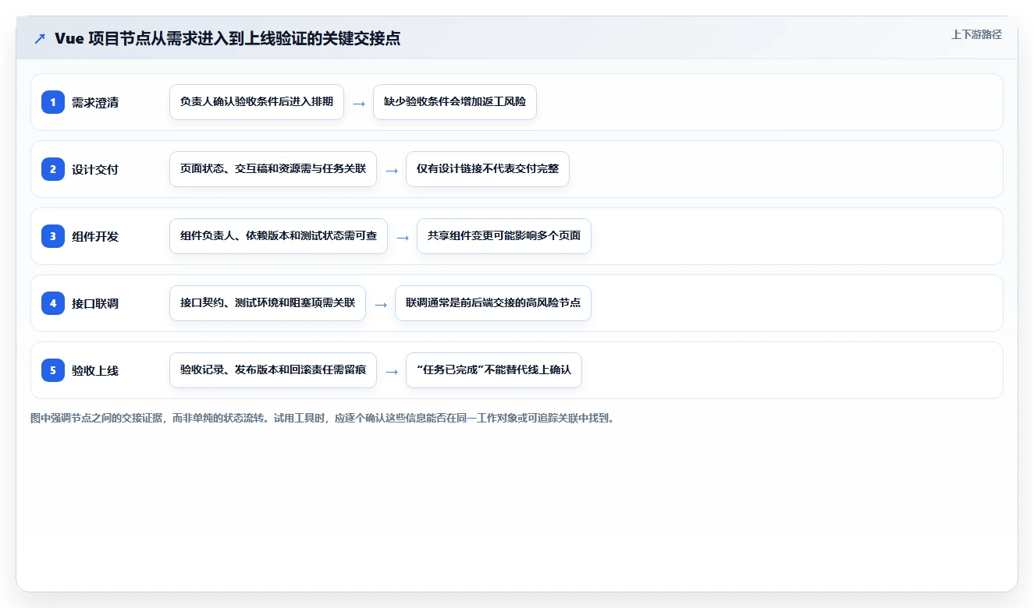Select the 接口联调 step label

coord(95,303)
